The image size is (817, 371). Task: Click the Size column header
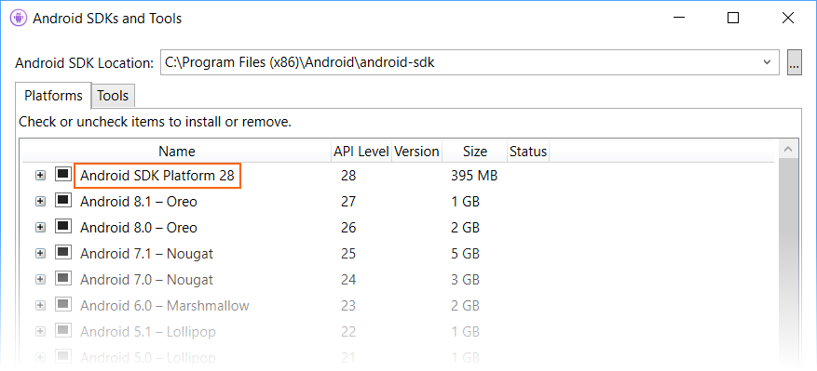[x=475, y=152]
